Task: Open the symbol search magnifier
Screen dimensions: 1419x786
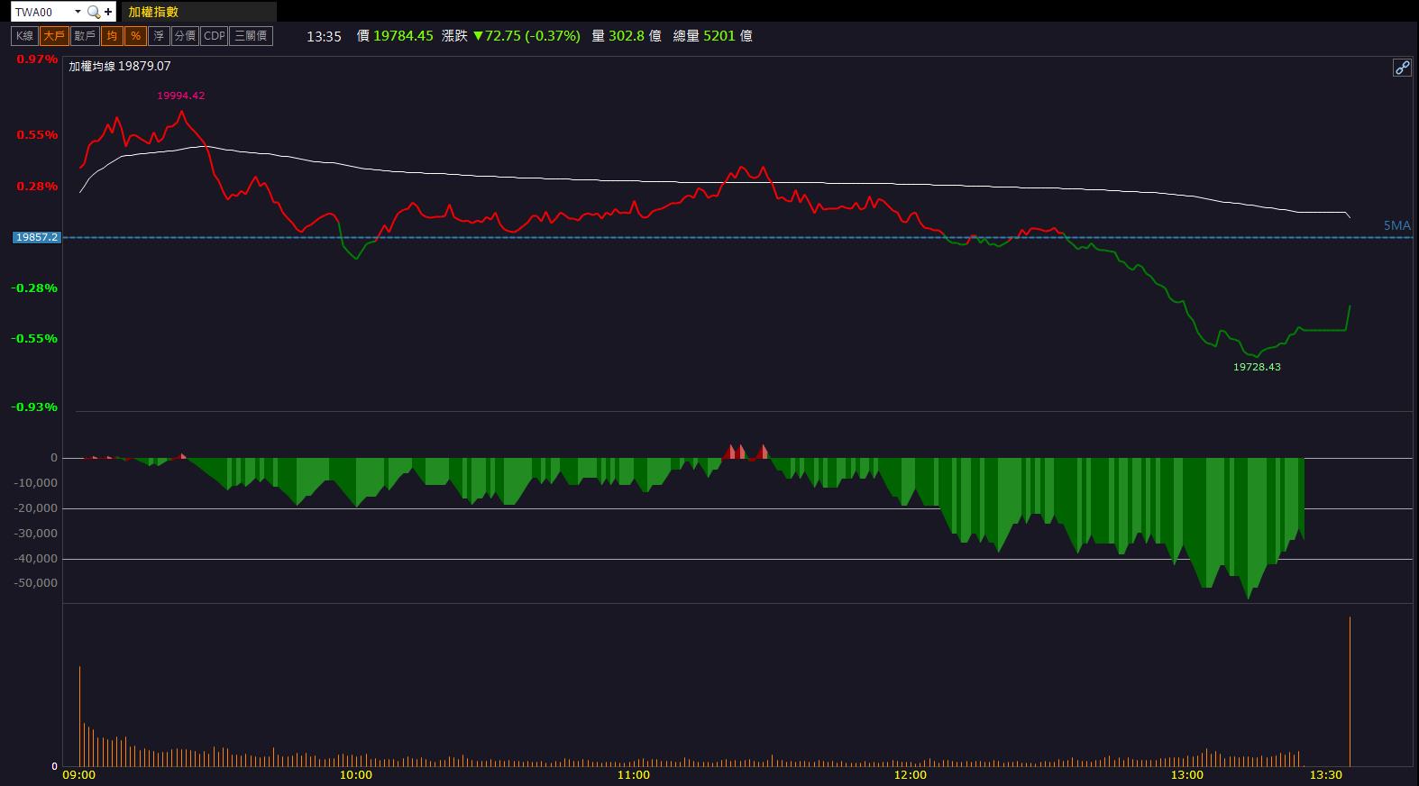Action: pyautogui.click(x=93, y=12)
